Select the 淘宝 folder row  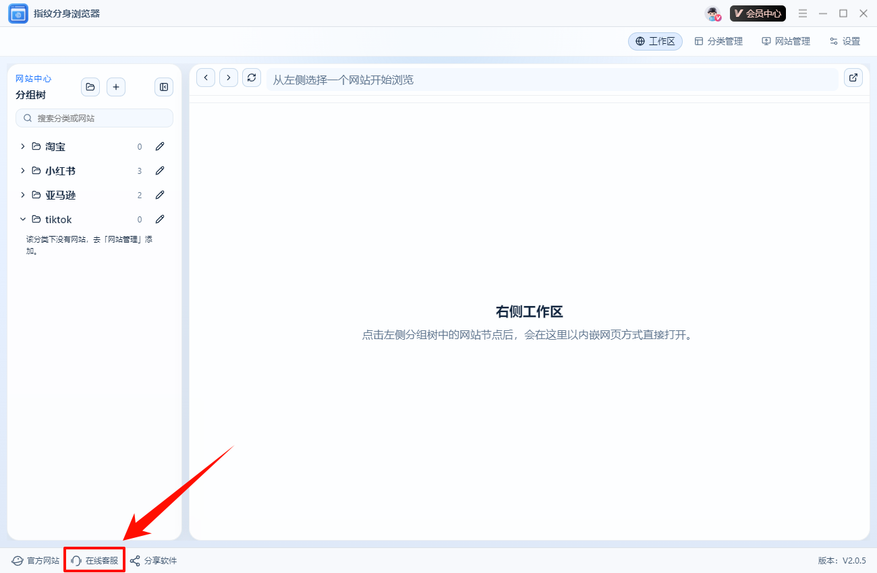94,146
